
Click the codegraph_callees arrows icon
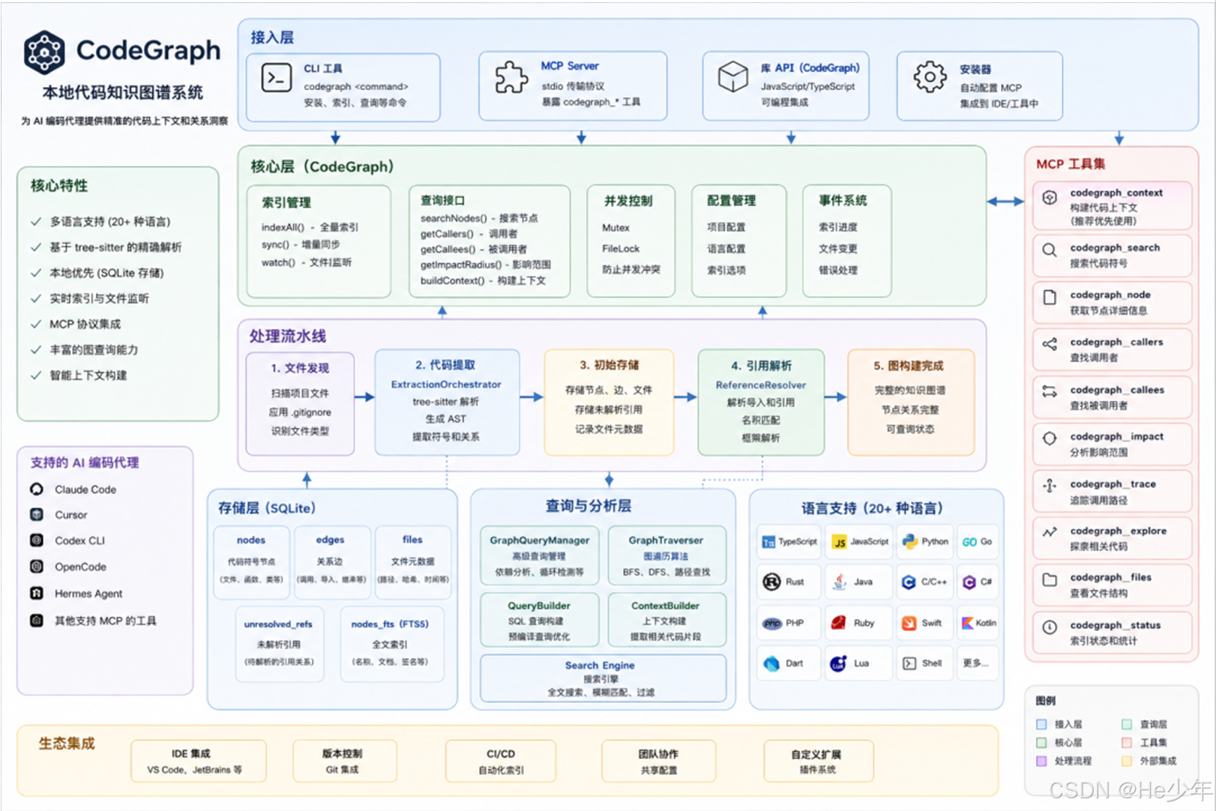pyautogui.click(x=1050, y=391)
